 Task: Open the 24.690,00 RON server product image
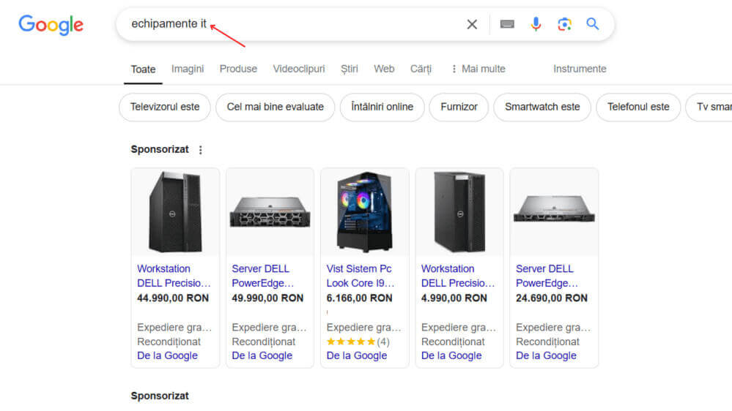click(554, 212)
